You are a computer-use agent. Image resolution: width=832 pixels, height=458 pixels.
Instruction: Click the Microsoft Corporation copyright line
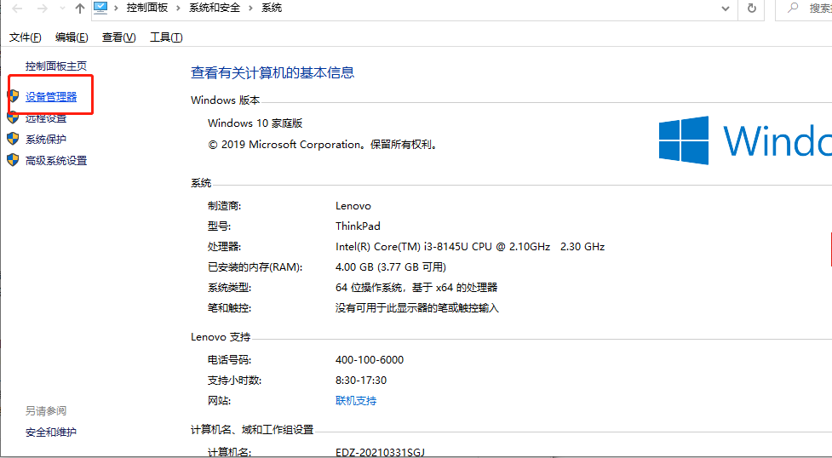[x=324, y=145]
